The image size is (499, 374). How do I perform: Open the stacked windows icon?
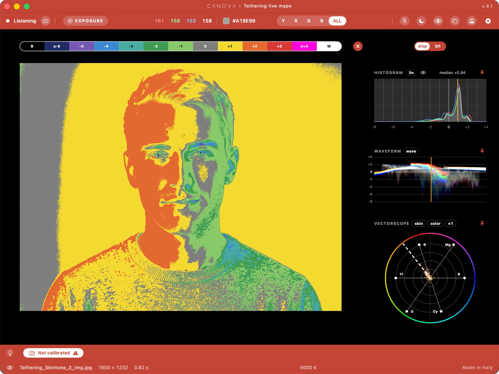(x=455, y=21)
